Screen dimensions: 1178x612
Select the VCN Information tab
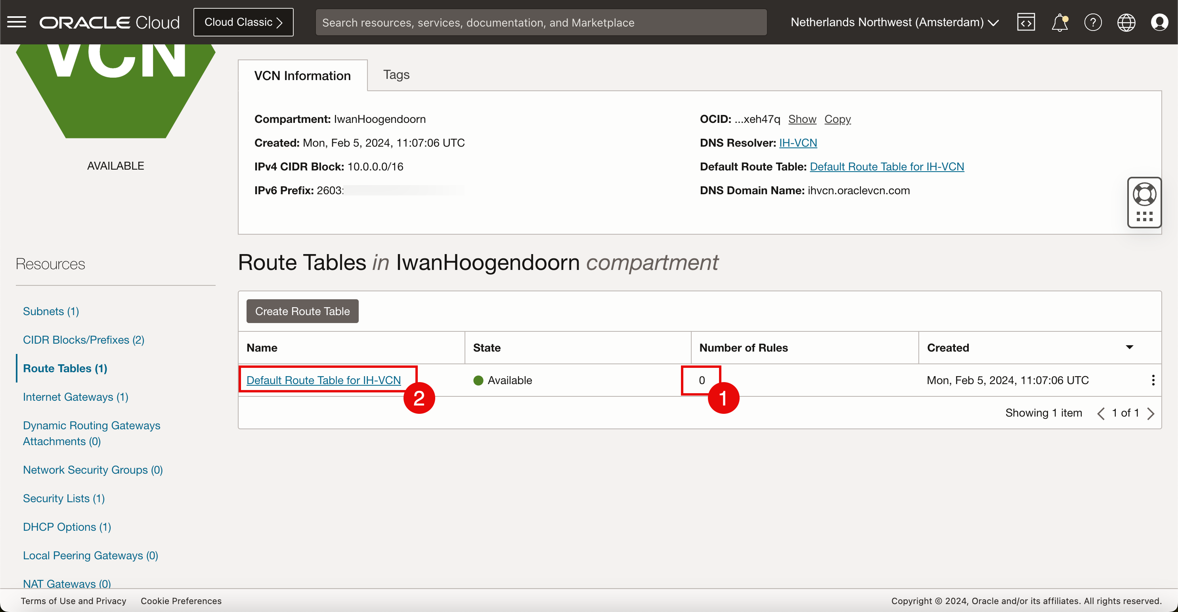point(302,75)
